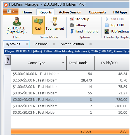Open Hand Importing blue arrow
This screenshot has height=135, width=137.
pyautogui.click(x=72, y=31)
